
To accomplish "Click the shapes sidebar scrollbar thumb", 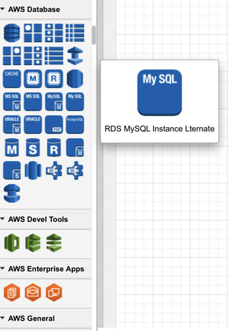I will [x=94, y=35].
